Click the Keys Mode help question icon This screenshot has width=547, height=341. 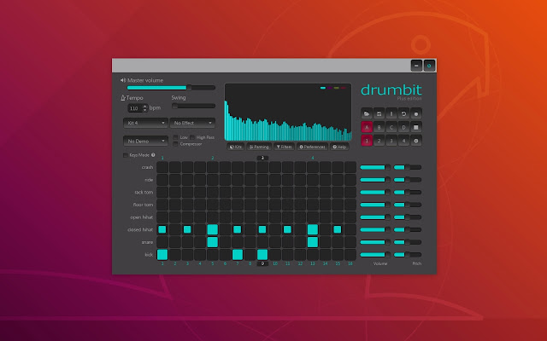click(153, 155)
